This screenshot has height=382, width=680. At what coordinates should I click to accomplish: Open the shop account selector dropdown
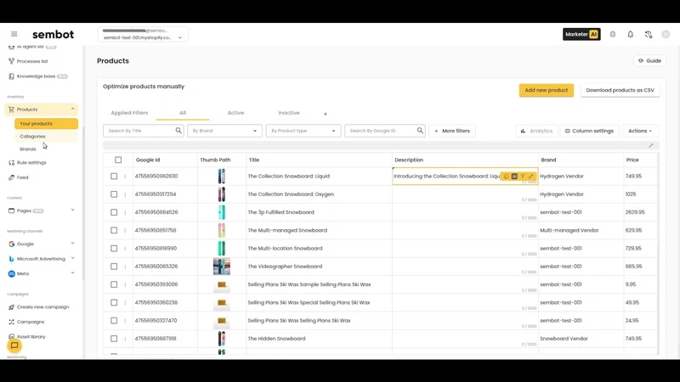coord(143,34)
